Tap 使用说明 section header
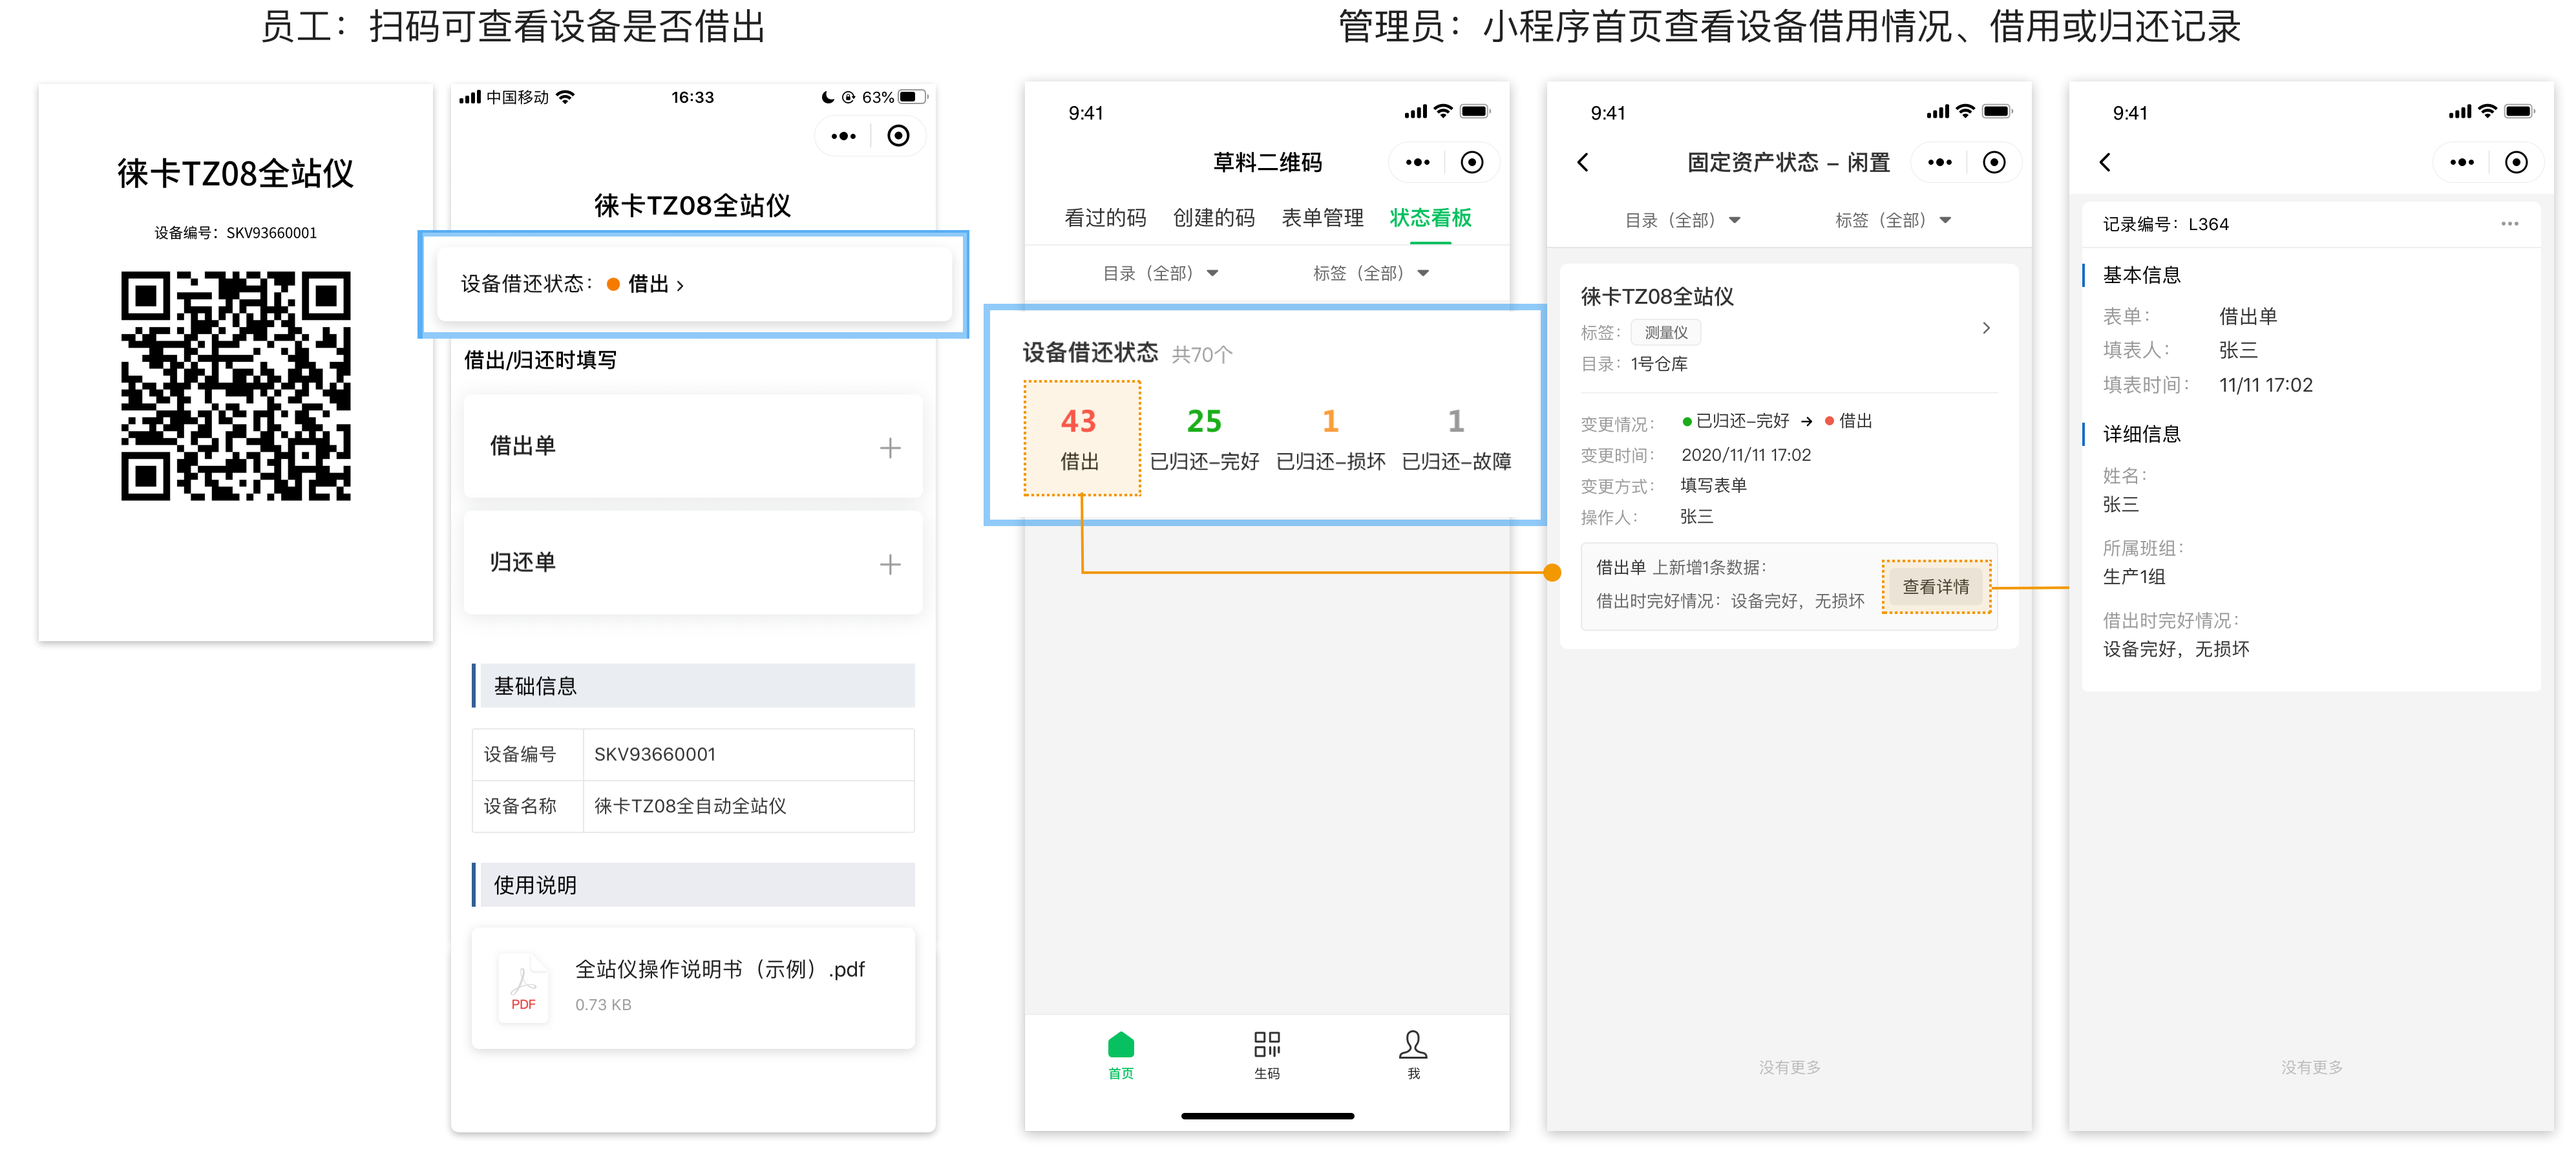The height and width of the screenshot is (1153, 2576). [693, 885]
